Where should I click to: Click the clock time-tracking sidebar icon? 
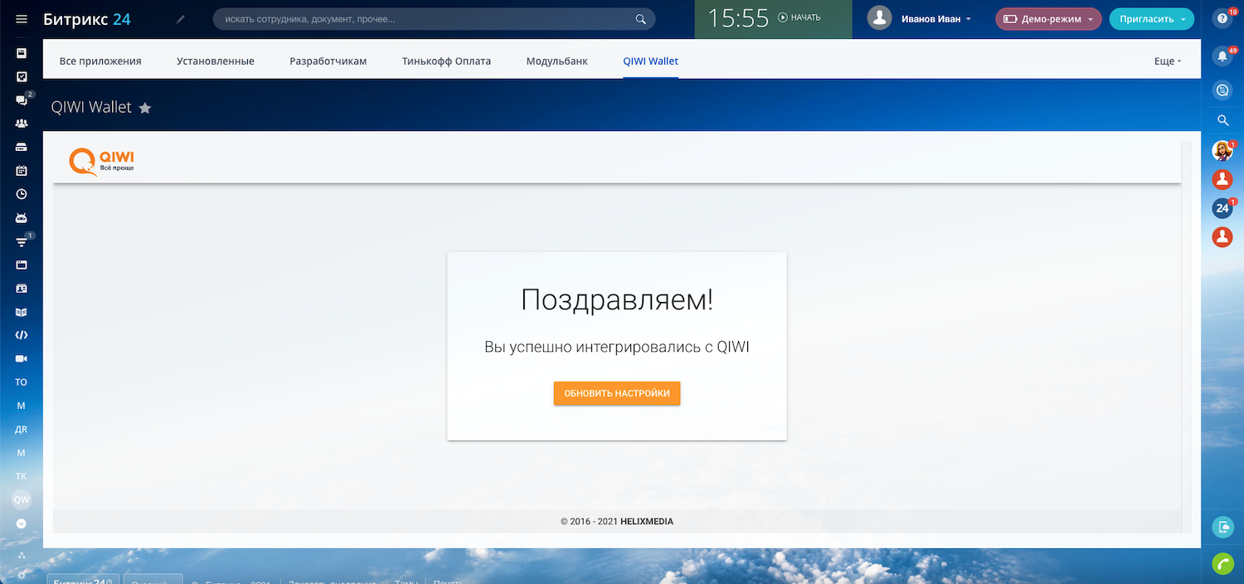tap(22, 194)
